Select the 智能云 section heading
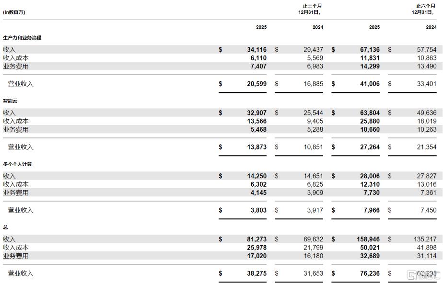 (x=10, y=101)
